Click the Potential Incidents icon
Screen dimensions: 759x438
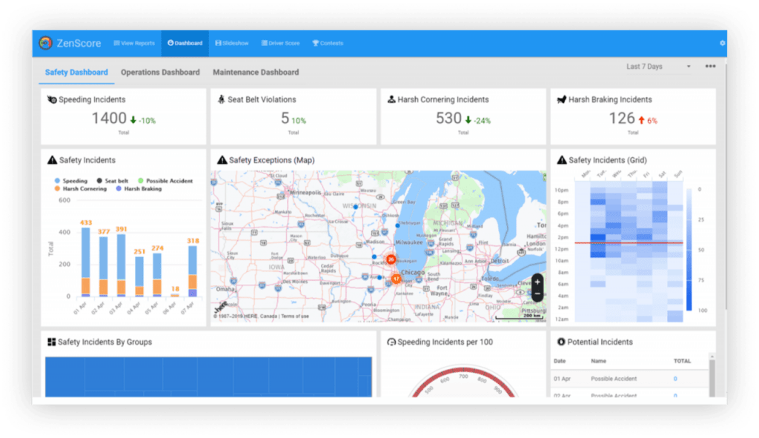[x=561, y=342]
